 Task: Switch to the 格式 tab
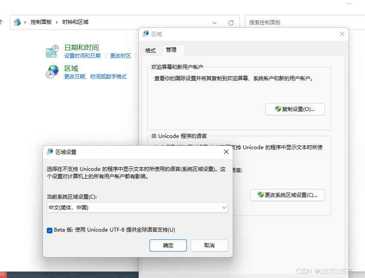[151, 50]
